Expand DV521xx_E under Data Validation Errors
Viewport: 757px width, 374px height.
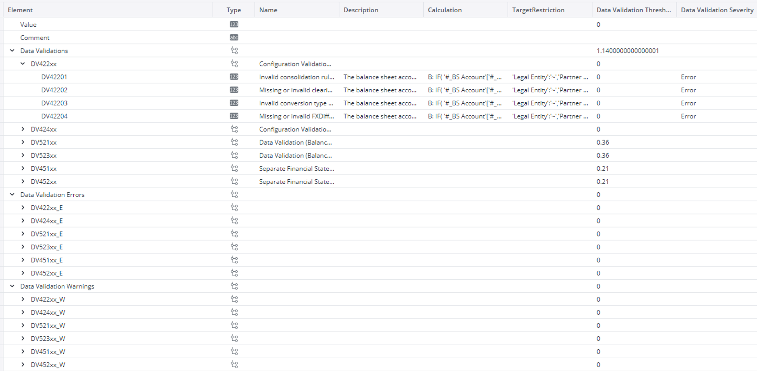[x=23, y=234]
